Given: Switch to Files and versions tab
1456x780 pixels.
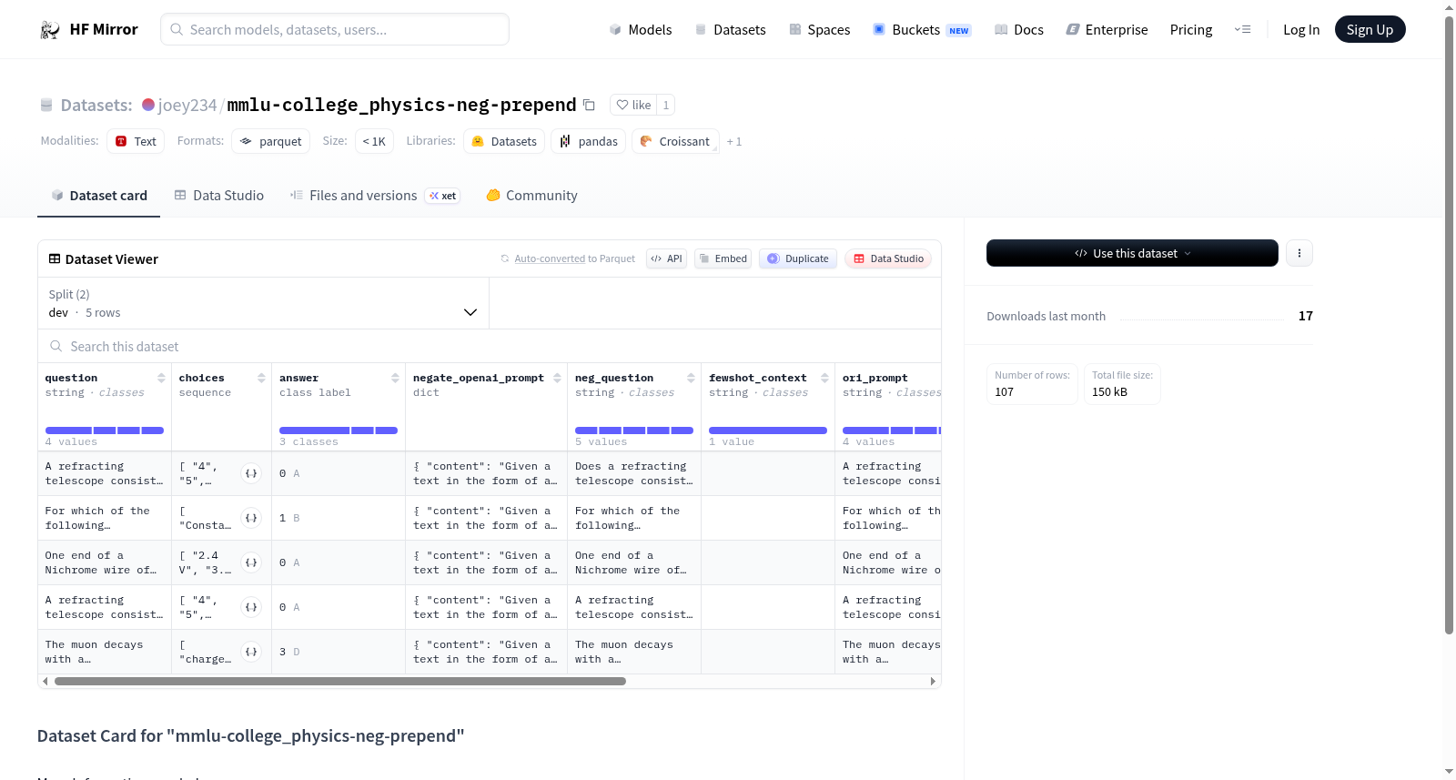Looking at the screenshot, I should click(x=374, y=195).
